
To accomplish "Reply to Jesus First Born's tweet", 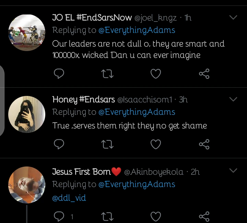I will (60, 216).
